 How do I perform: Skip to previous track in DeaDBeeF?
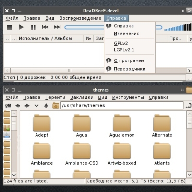pos(45,27)
